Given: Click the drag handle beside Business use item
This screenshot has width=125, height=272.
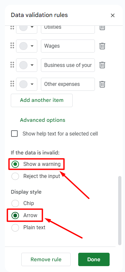Looking at the screenshot, I should pos(12,65).
